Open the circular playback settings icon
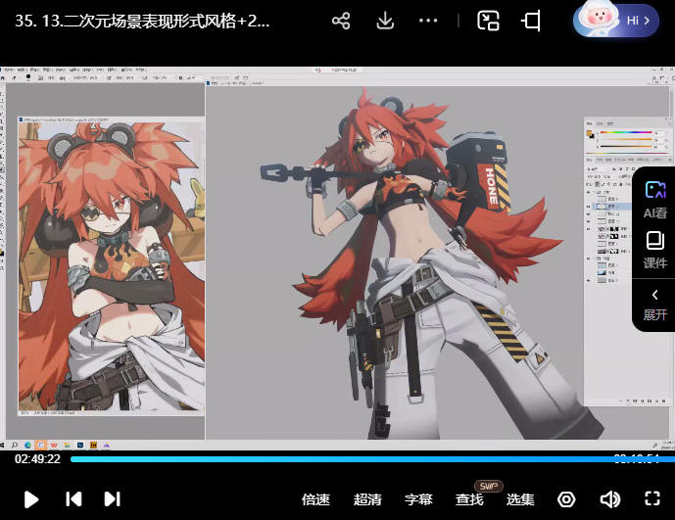 coord(566,499)
